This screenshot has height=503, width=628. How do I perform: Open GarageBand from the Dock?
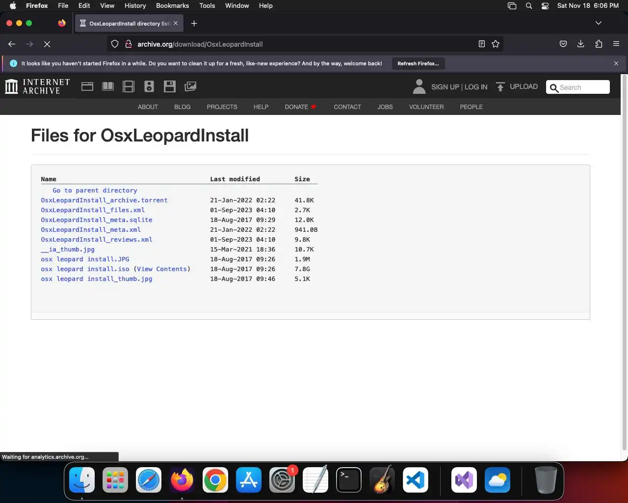point(382,480)
